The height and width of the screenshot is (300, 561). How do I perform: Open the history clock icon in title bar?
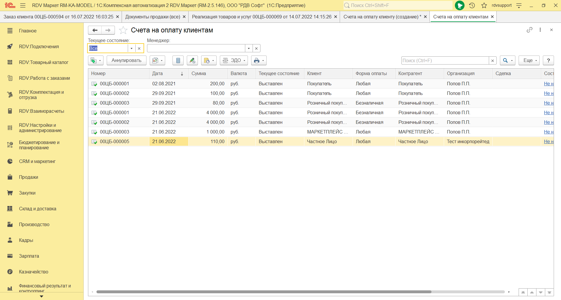click(x=472, y=5)
